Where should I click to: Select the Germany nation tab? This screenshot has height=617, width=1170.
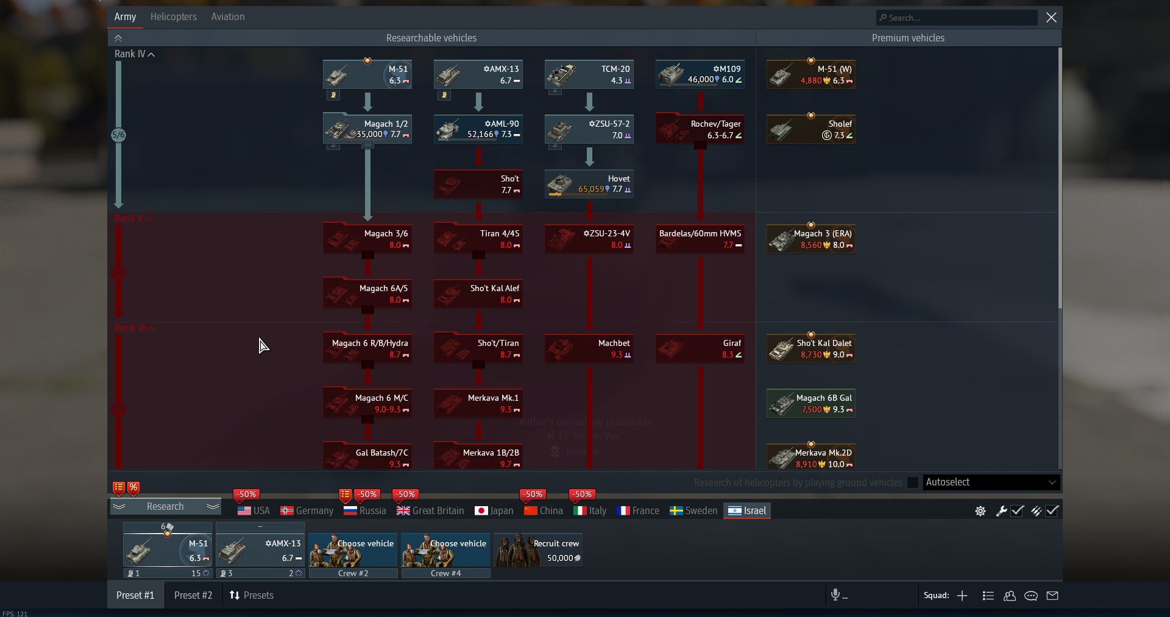point(307,510)
